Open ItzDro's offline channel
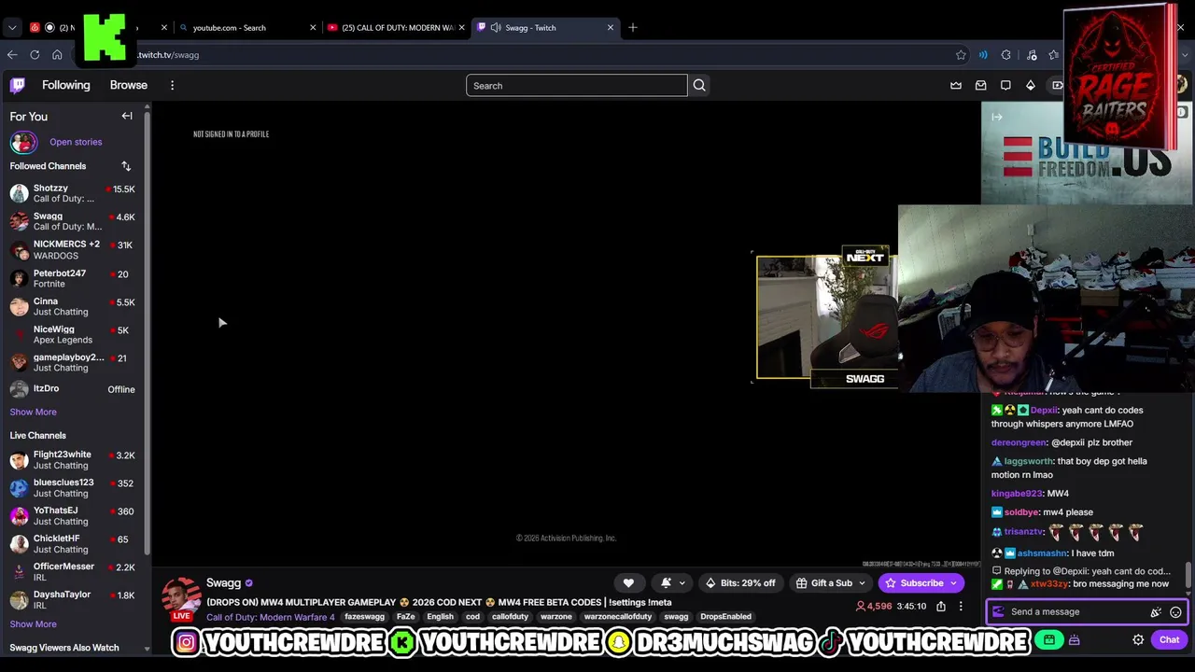Image resolution: width=1195 pixels, height=672 pixels. tap(73, 389)
